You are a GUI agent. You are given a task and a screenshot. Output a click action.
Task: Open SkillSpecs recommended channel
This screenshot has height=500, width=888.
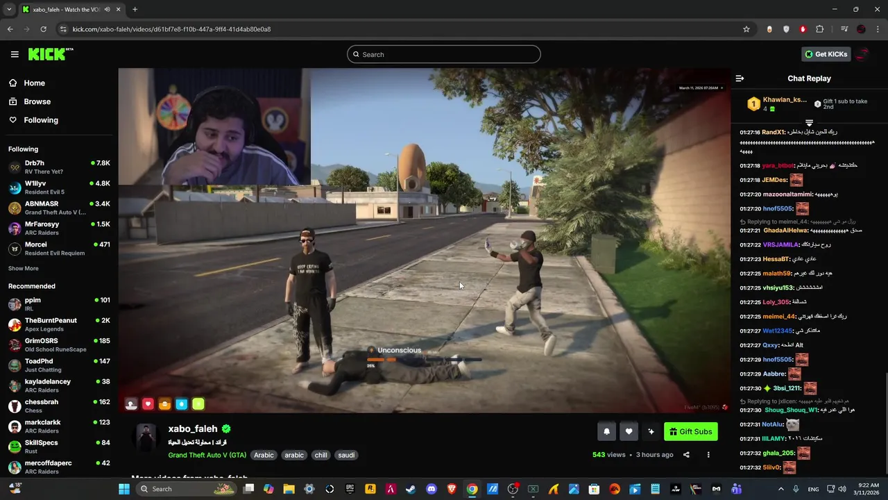tap(59, 447)
